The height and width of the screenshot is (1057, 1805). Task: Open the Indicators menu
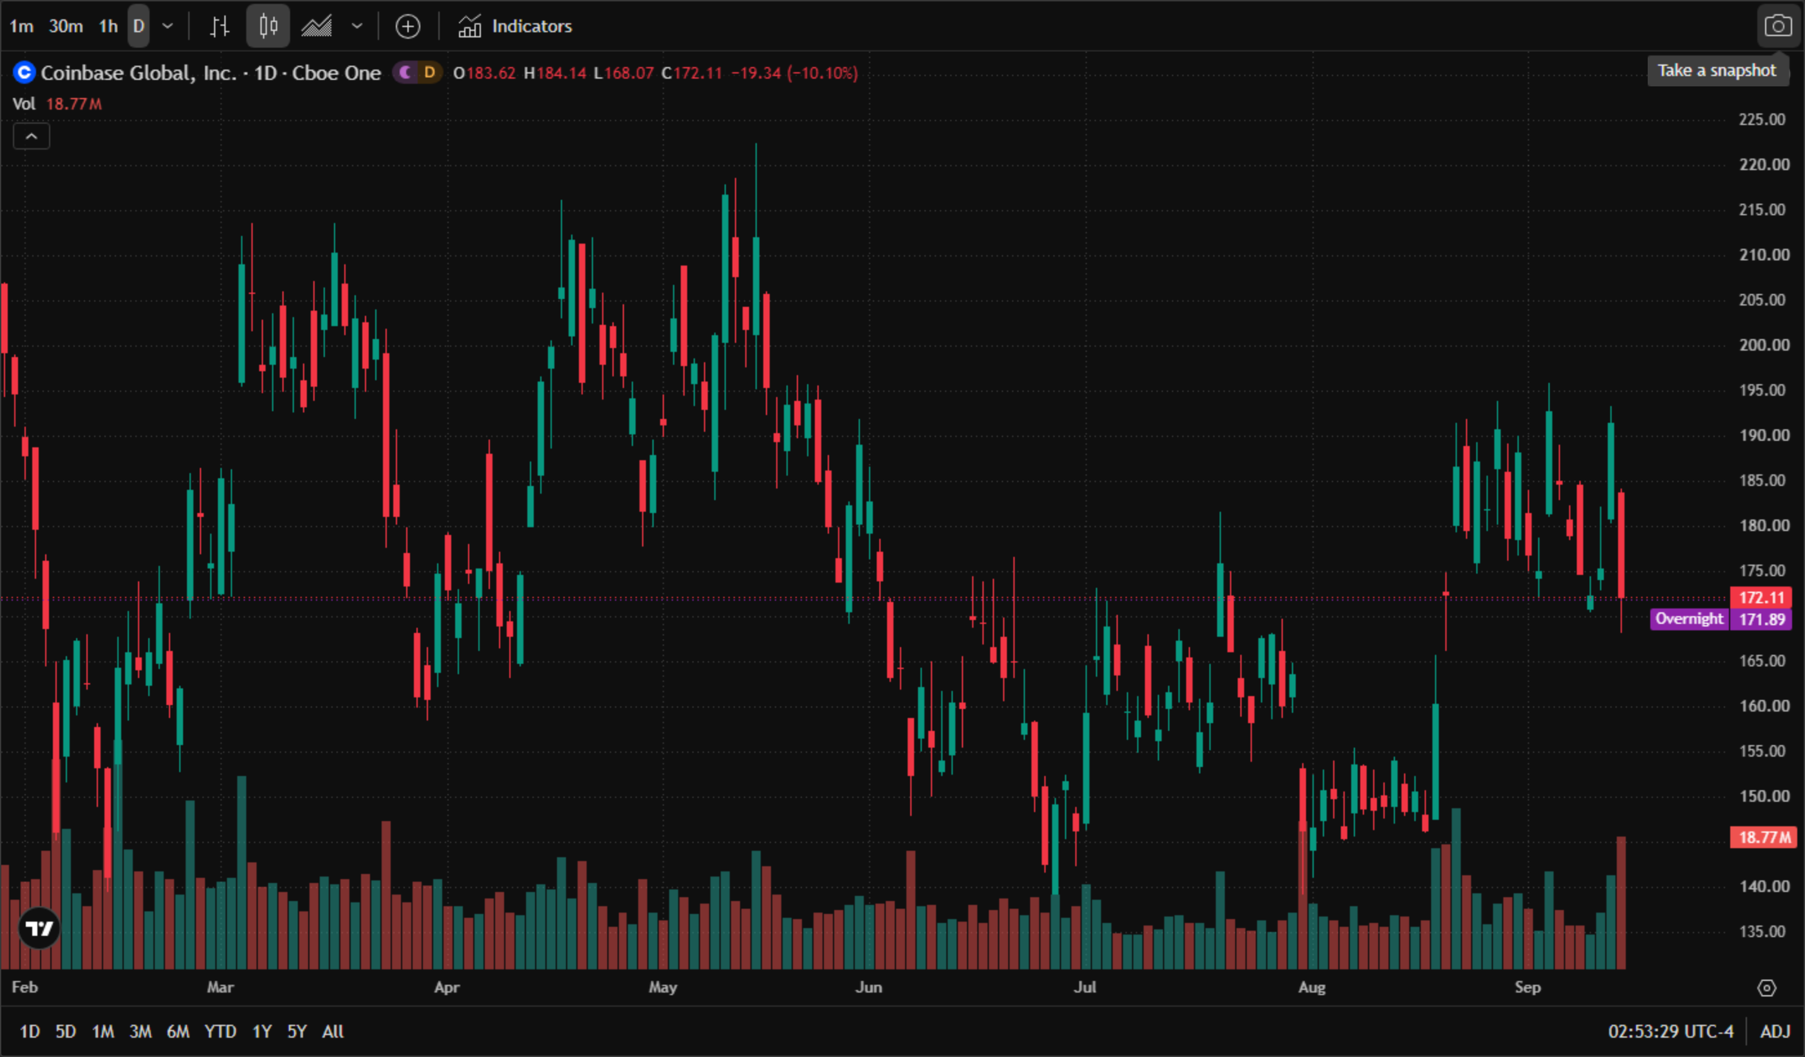point(515,26)
